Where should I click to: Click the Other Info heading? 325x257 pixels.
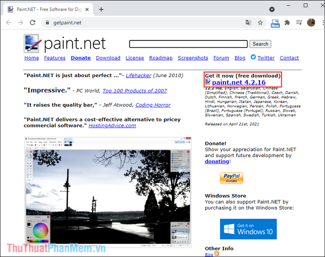(219, 249)
